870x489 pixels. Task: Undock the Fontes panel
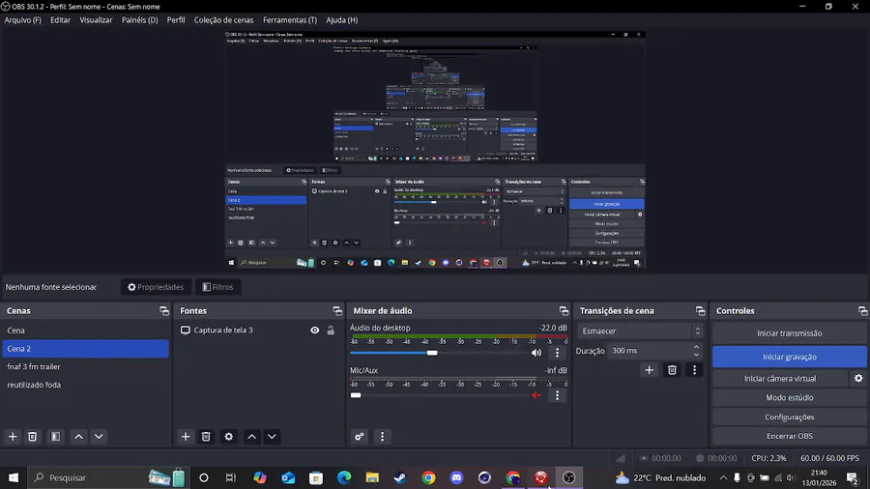[337, 311]
